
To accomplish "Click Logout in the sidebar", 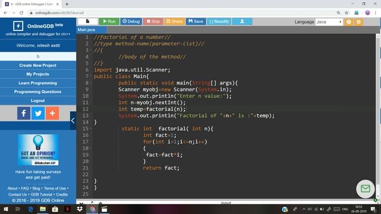I will click(38, 100).
